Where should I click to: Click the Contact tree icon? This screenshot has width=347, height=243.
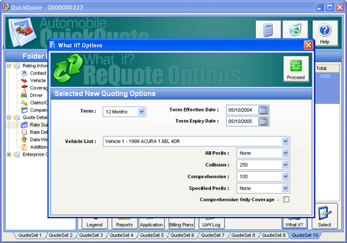click(x=24, y=73)
